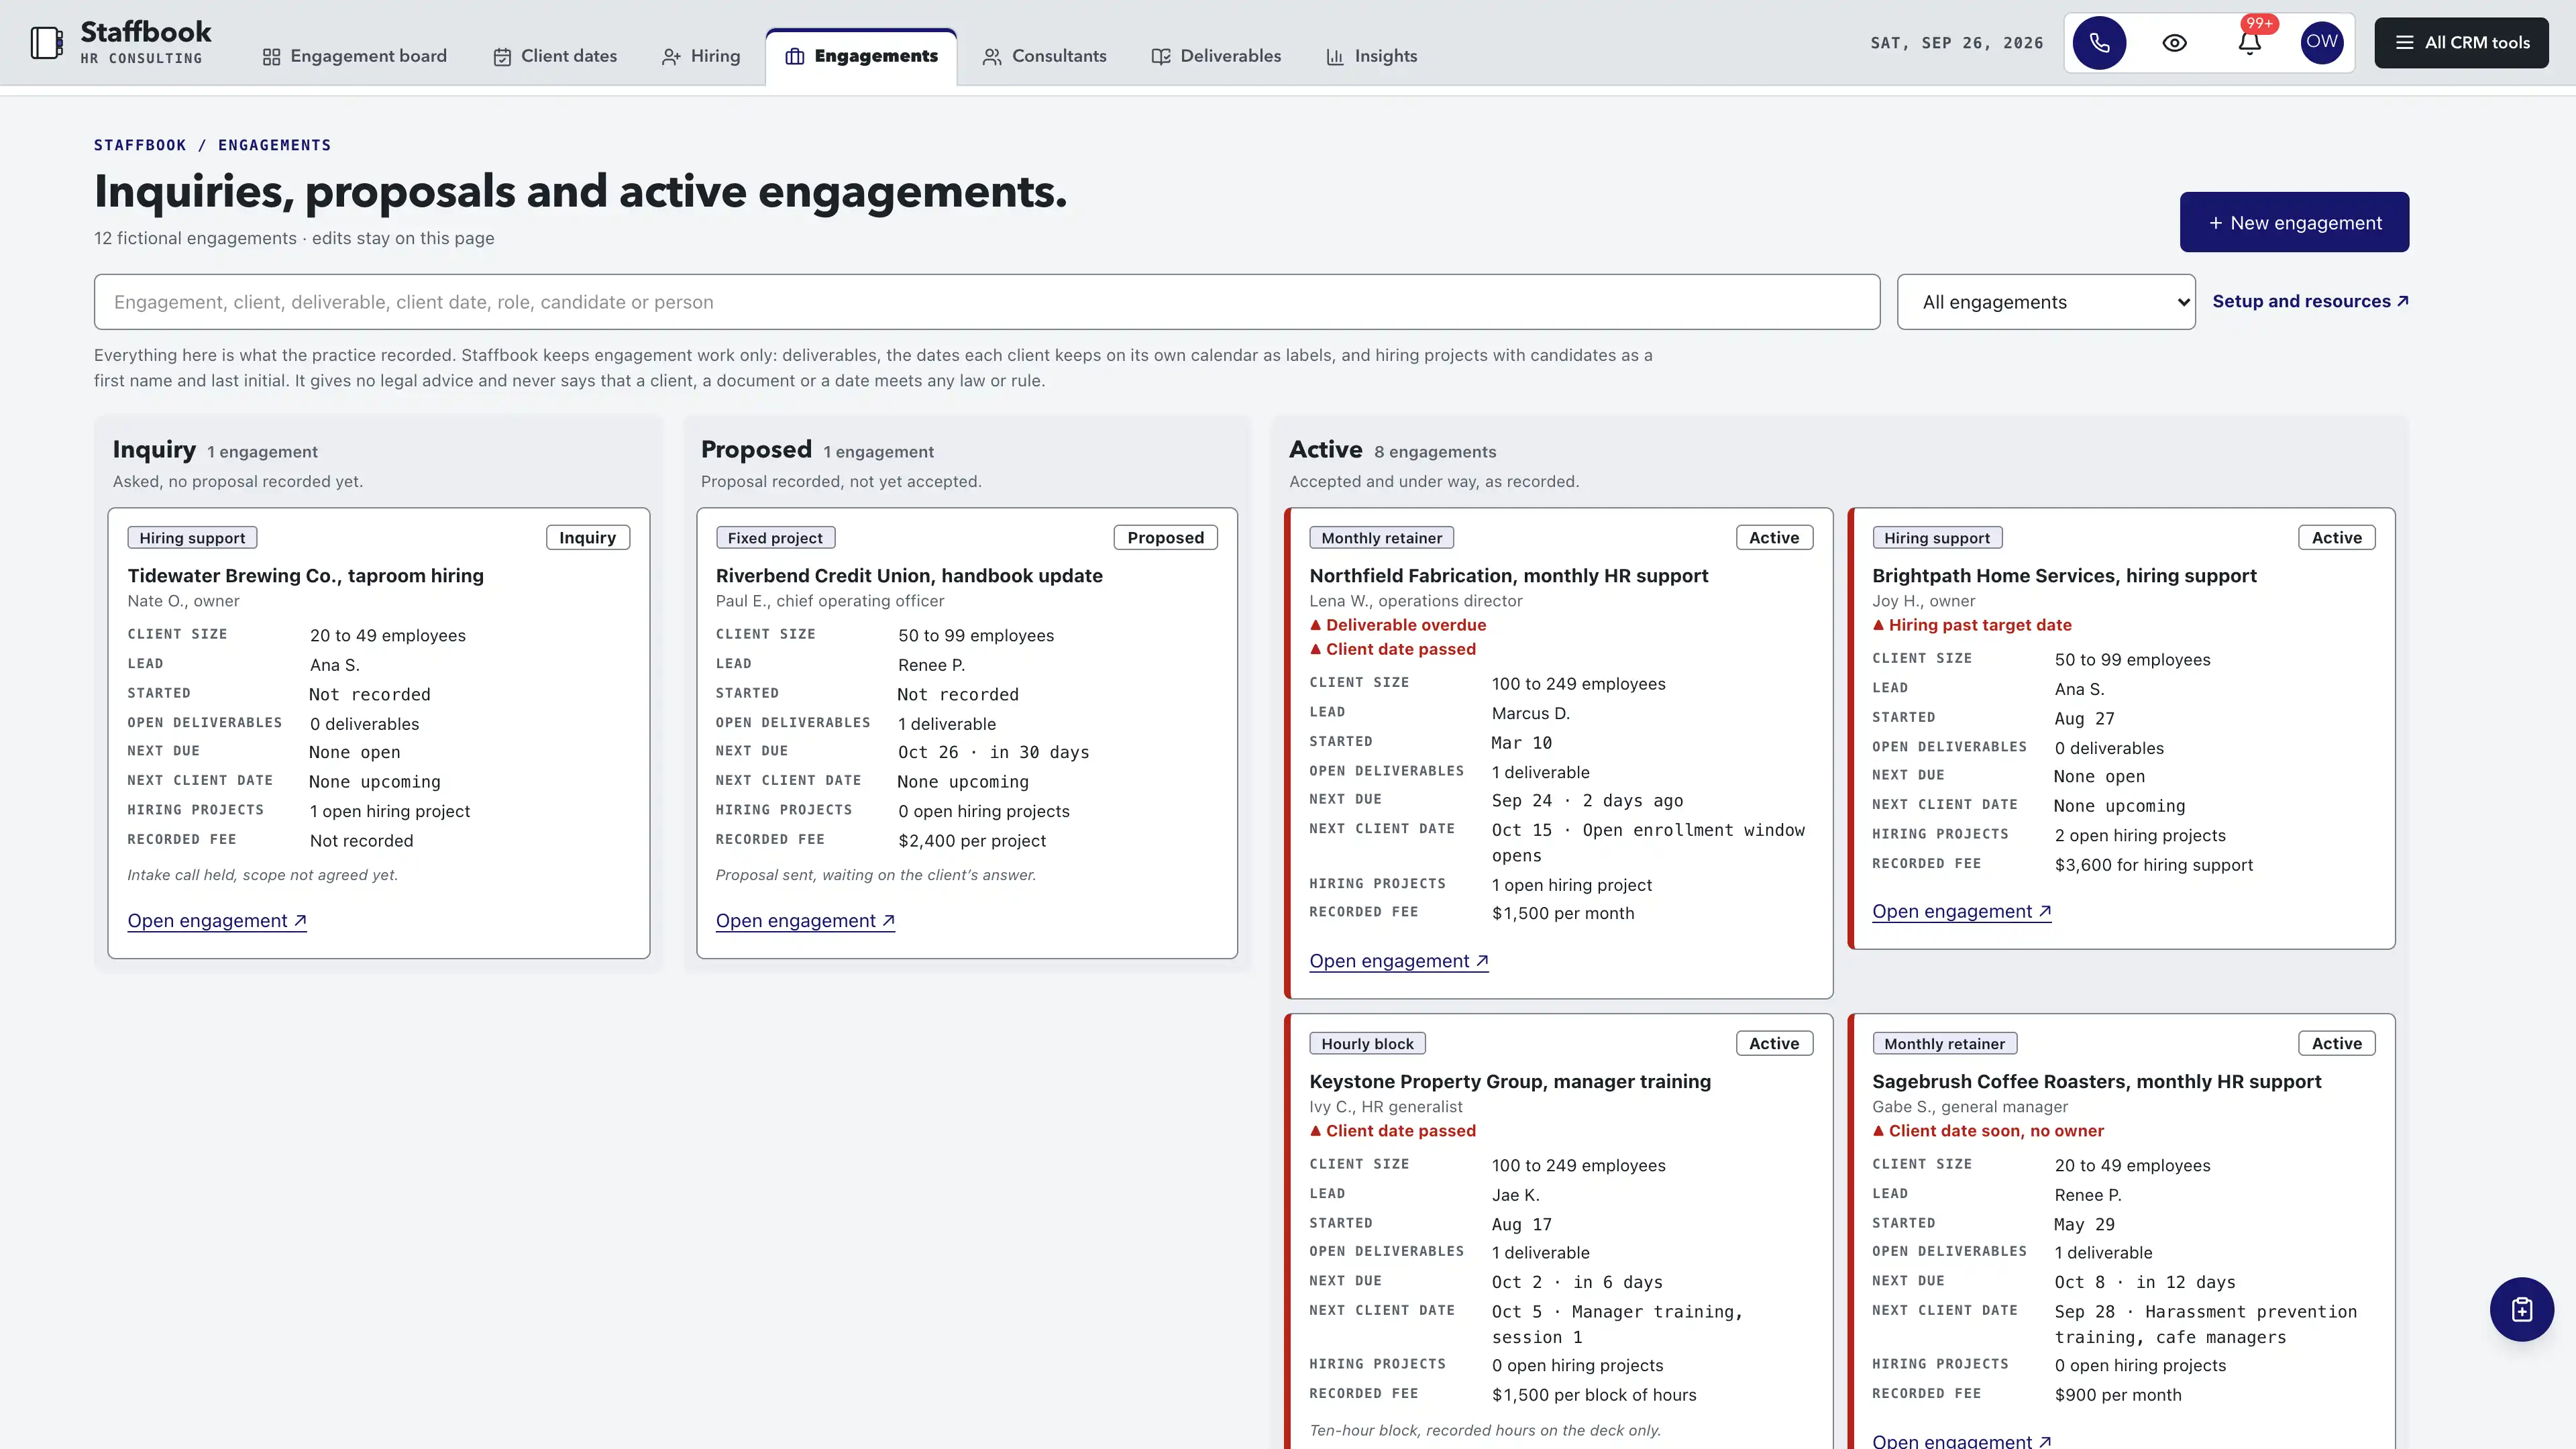Switch to the Engagement board tab
The image size is (2576, 1449).
tap(354, 56)
